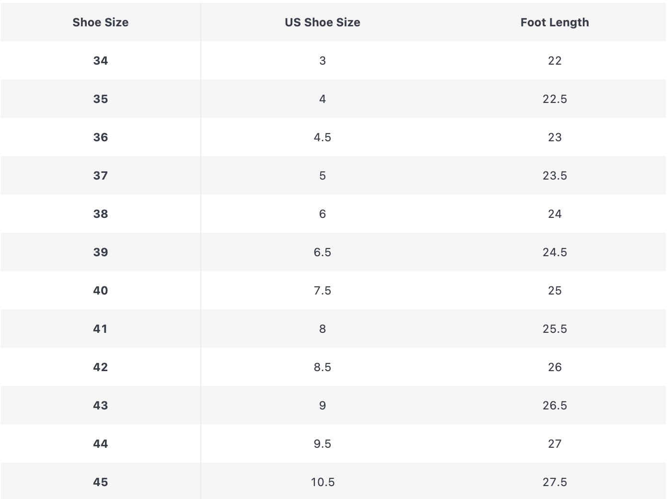The width and height of the screenshot is (671, 499).
Task: Click US shoe size 7.5 cell
Action: 322,291
